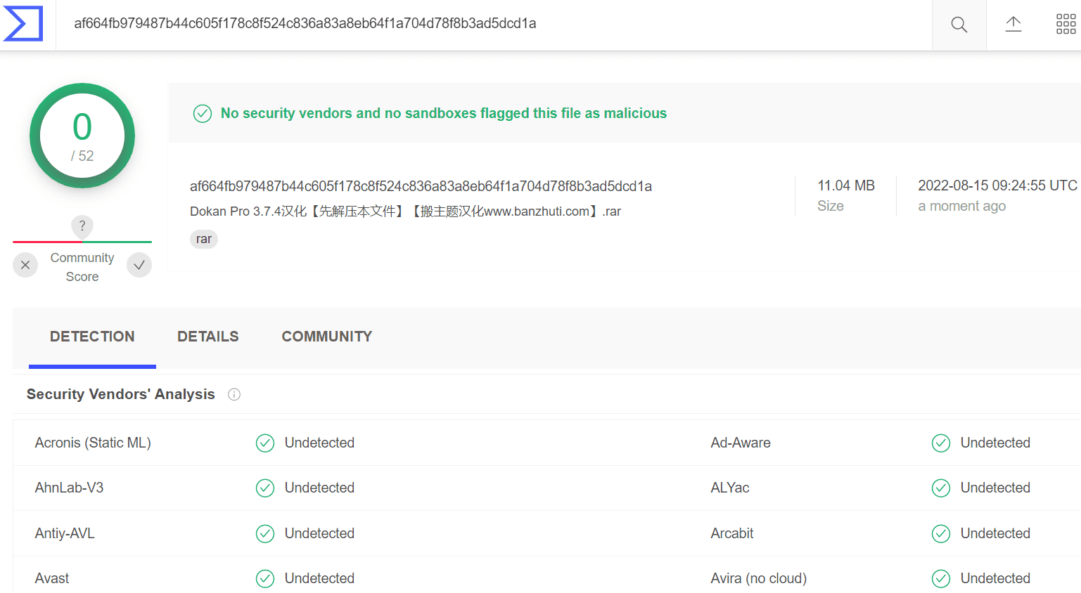Click the Size label under 11.04 MB
Viewport: 1081px width, 593px height.
click(x=831, y=206)
